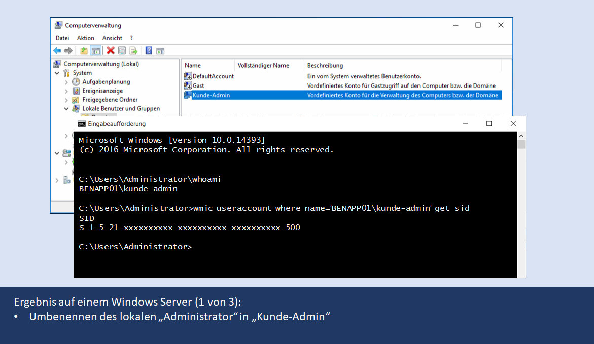Click the blue Back arrow in toolbar
This screenshot has height=344, width=594.
click(57, 50)
